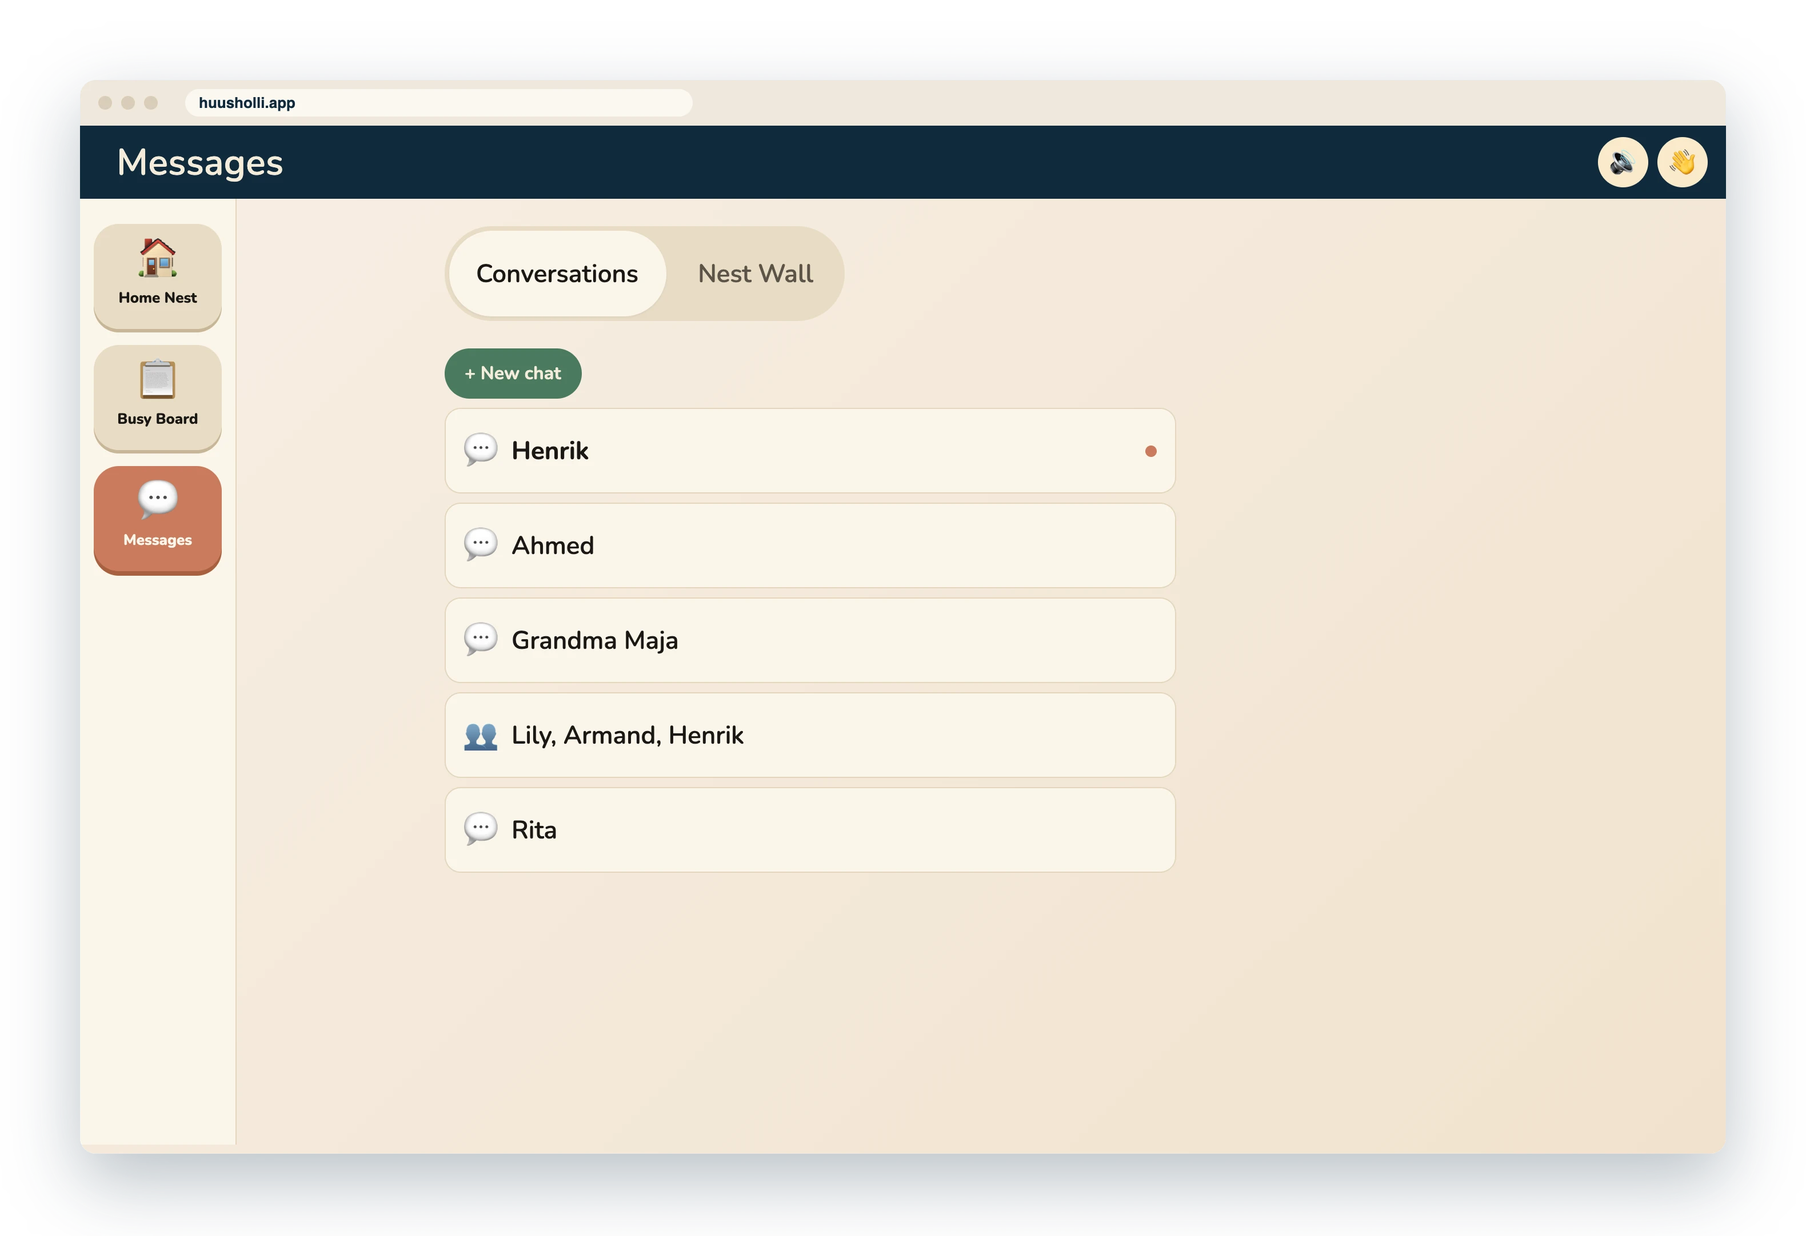Click the speaker sound icon in header
Screen dimensions: 1806x1236
1622,162
